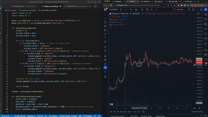This screenshot has height=117, width=208.
Task: Switch to analyze_trend.py editor tab
Action: 51,6
